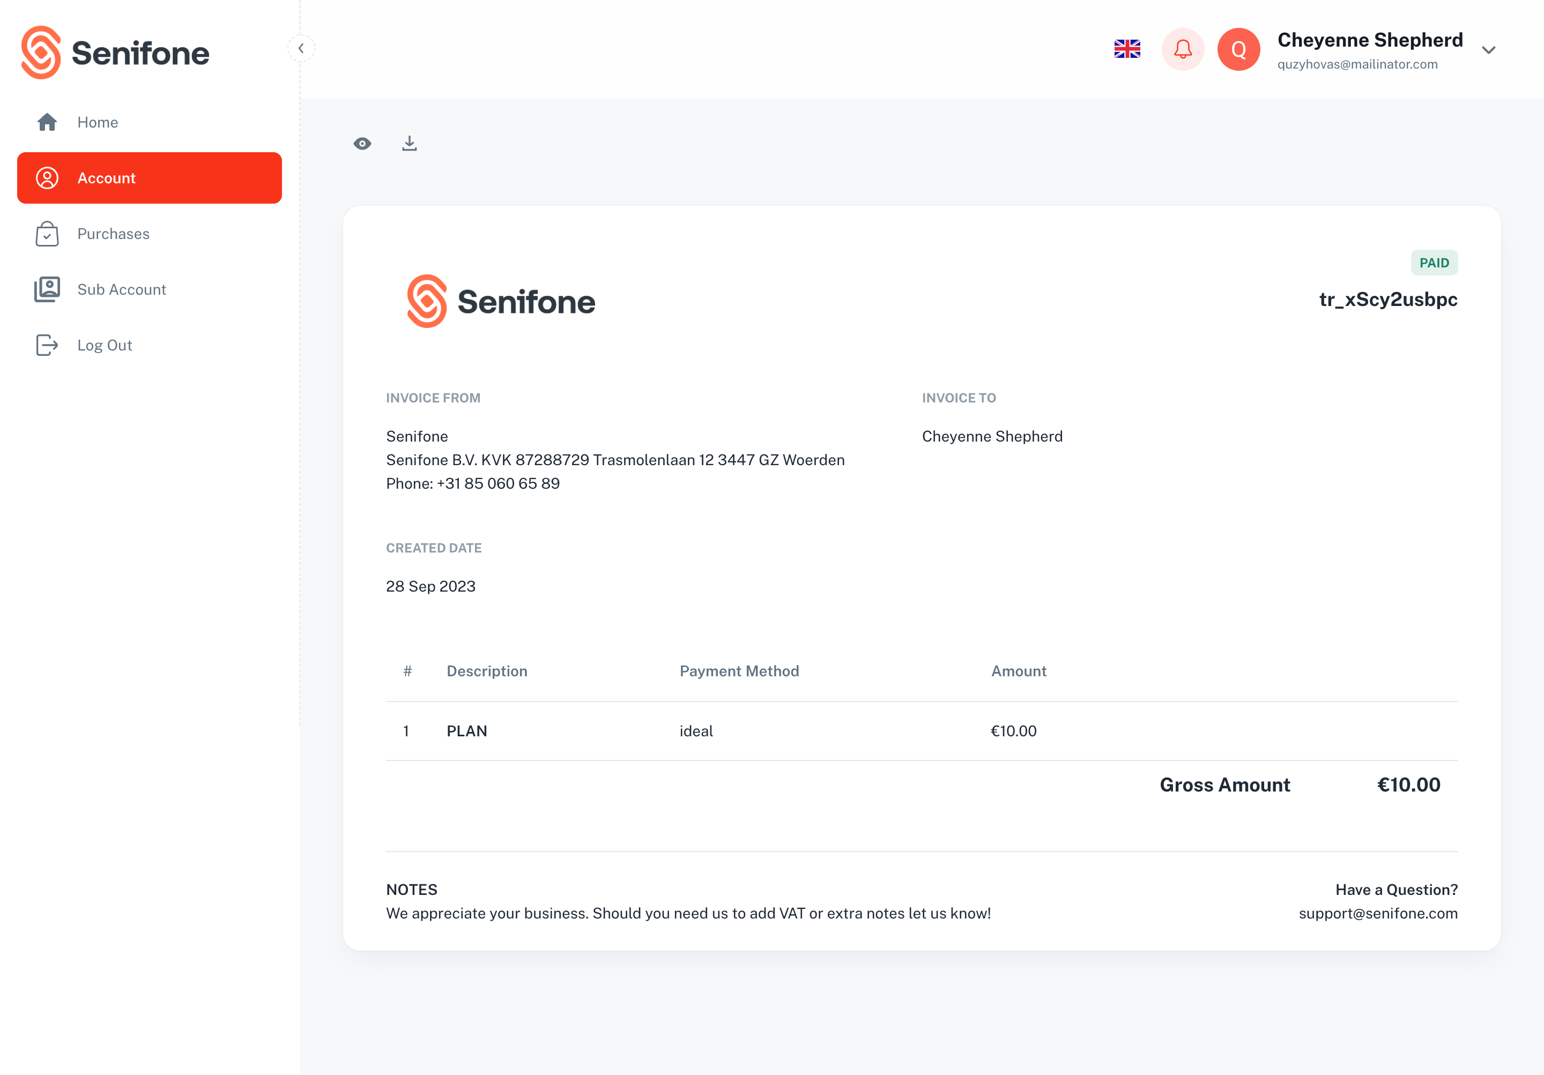Click the Sub Account contacts icon
Image resolution: width=1544 pixels, height=1075 pixels.
click(x=47, y=290)
